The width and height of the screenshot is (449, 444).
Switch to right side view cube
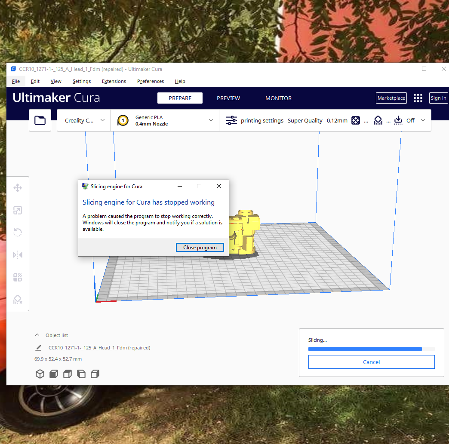click(x=95, y=374)
